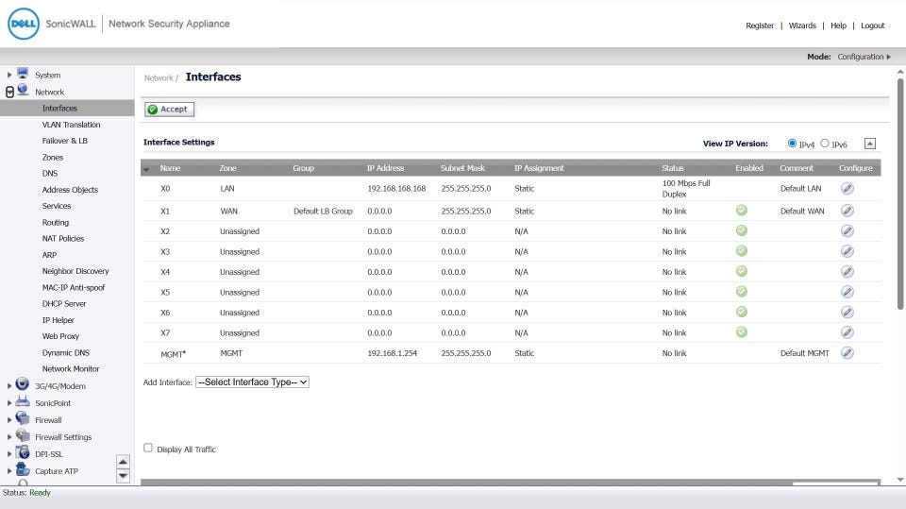Click the Firewall Settings sidebar icon
This screenshot has height=509, width=906.
22,435
